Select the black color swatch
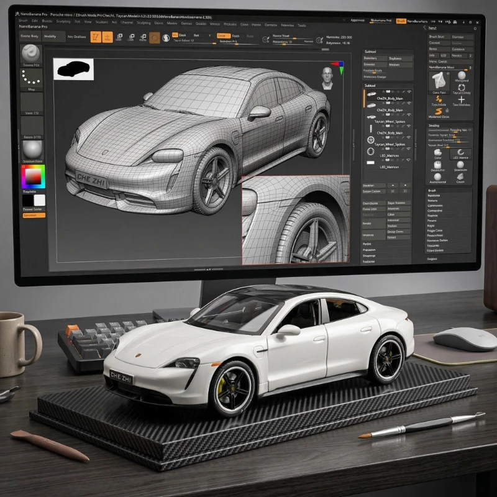The width and height of the screenshot is (497, 497). pos(27,200)
